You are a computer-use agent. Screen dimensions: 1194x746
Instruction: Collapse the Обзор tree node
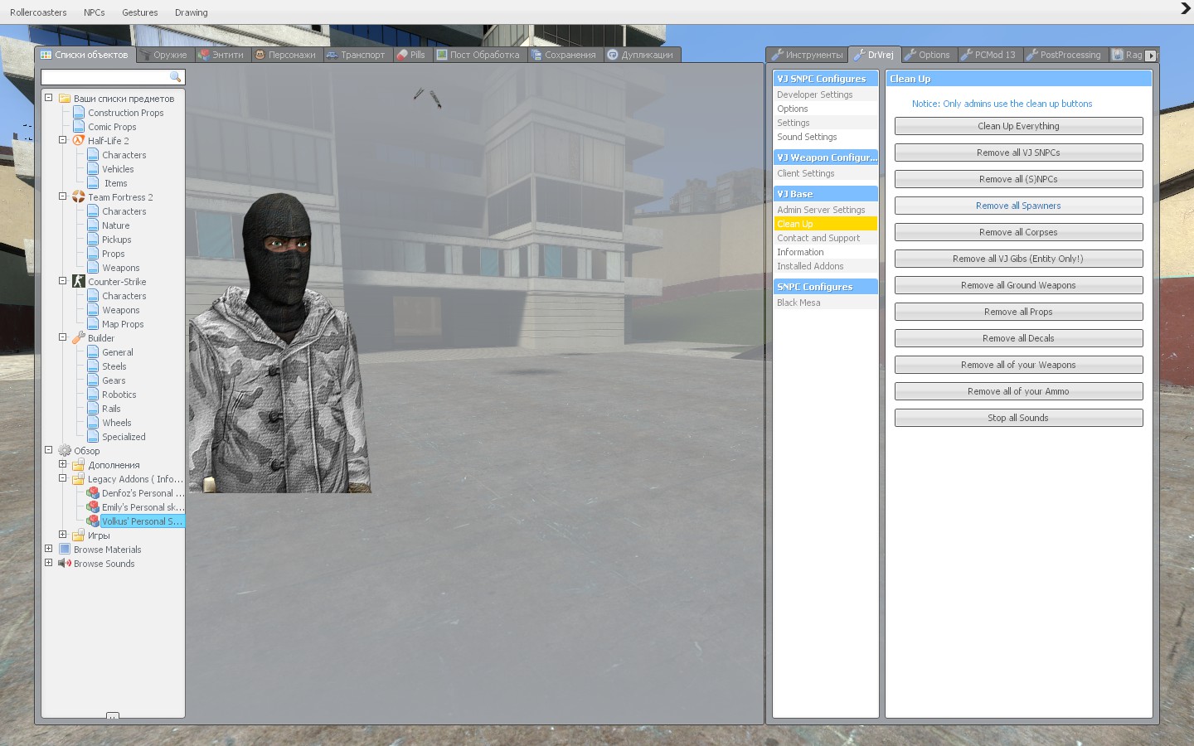[x=48, y=450]
